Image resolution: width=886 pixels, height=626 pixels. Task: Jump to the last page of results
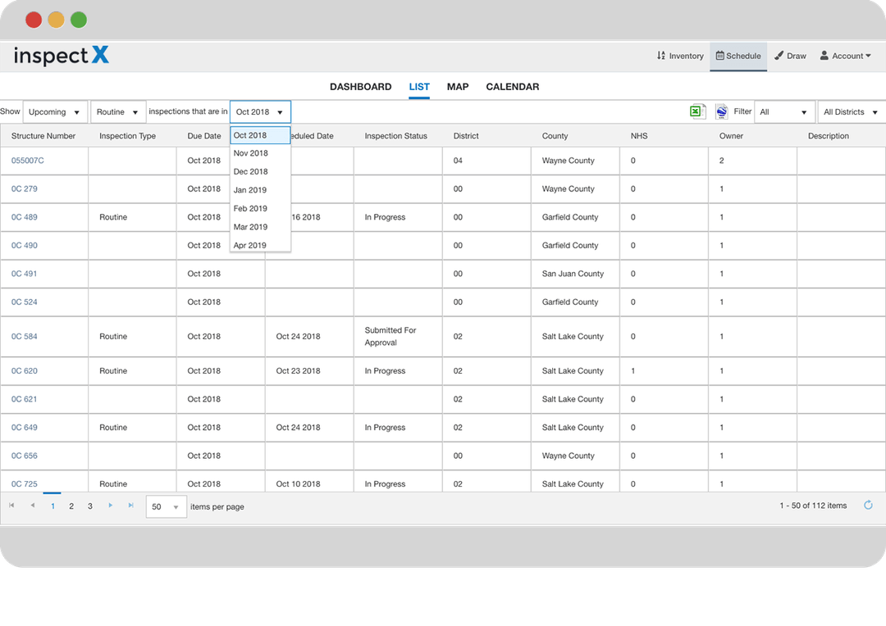click(130, 506)
